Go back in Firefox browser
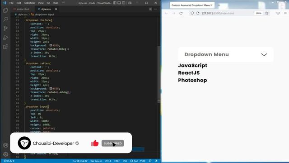The width and height of the screenshot is (289, 163). click(166, 13)
